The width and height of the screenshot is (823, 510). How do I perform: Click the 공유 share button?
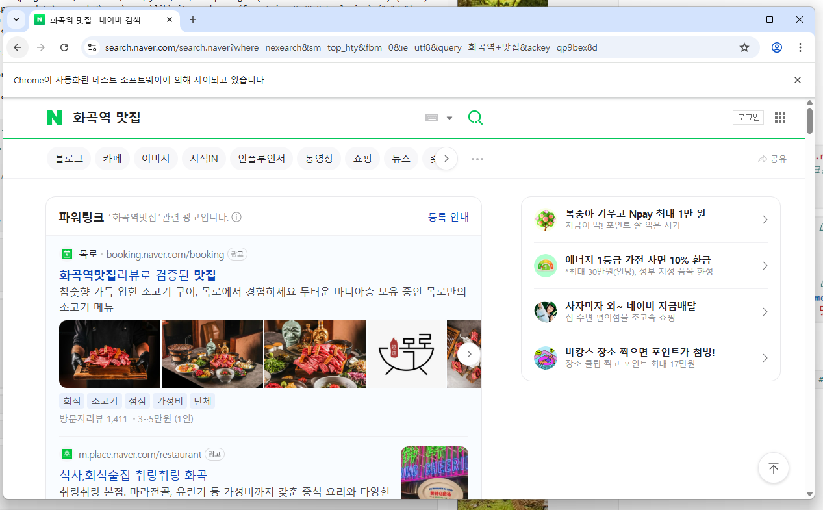[x=772, y=159]
